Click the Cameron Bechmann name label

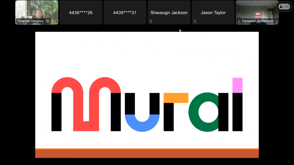[x=258, y=21]
